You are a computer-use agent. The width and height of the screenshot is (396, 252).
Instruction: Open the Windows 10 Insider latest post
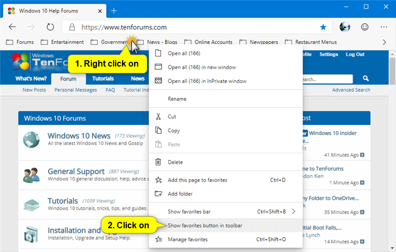(x=332, y=133)
